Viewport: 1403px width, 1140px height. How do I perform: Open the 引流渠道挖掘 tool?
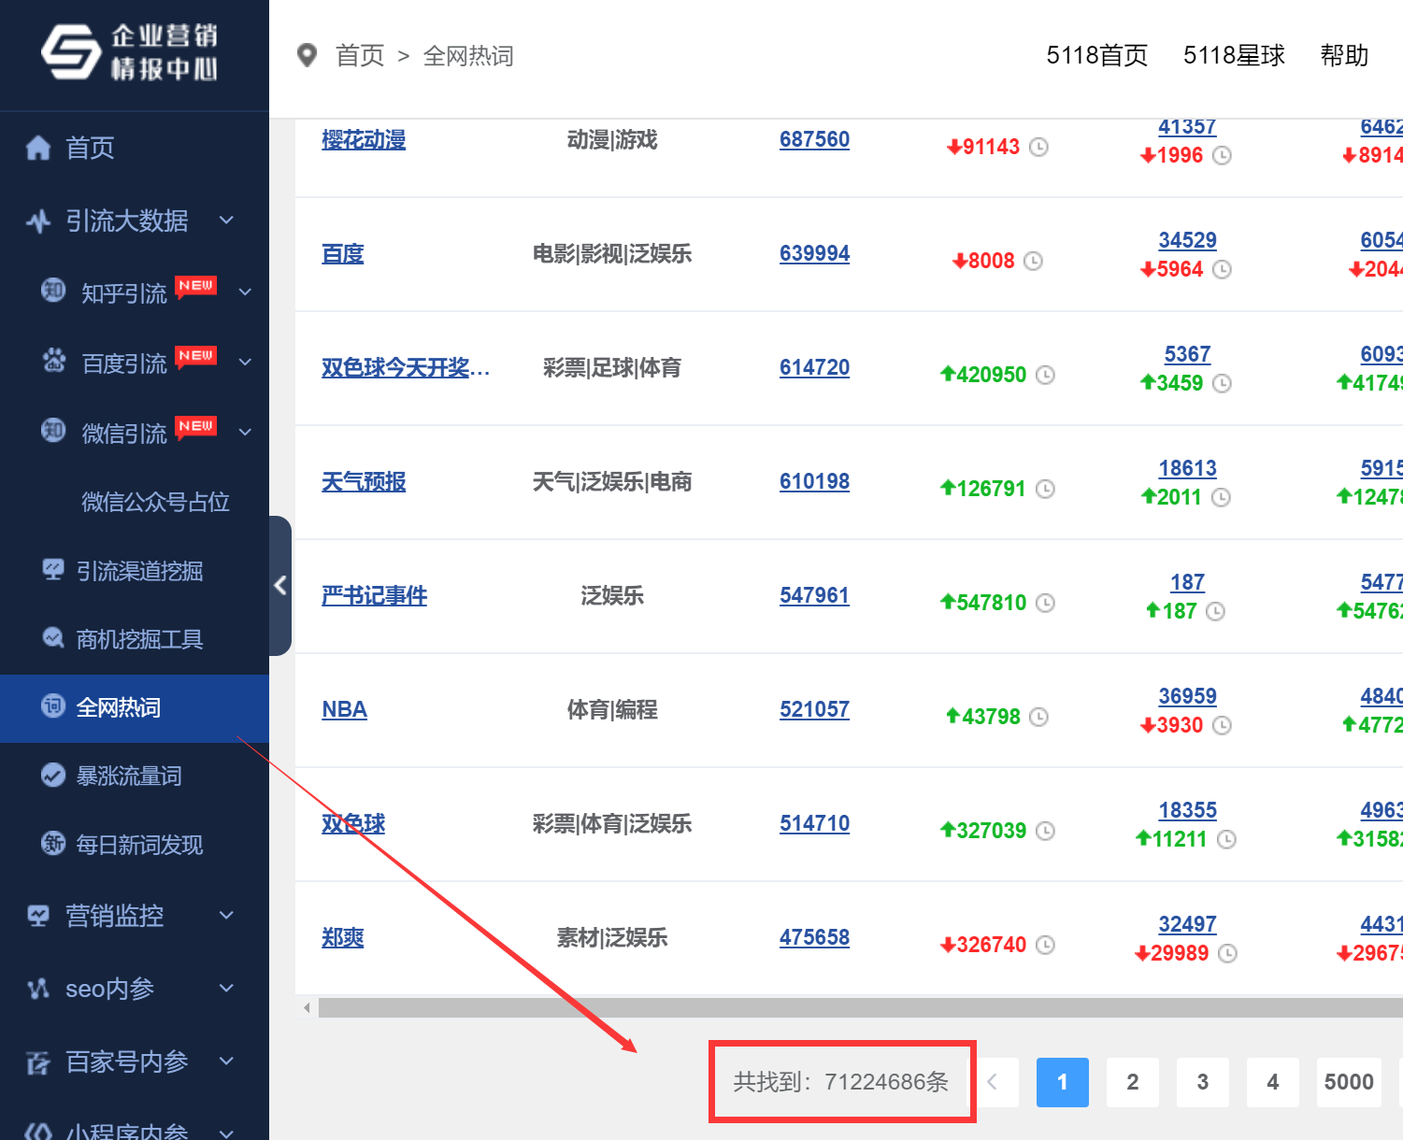[x=140, y=570]
